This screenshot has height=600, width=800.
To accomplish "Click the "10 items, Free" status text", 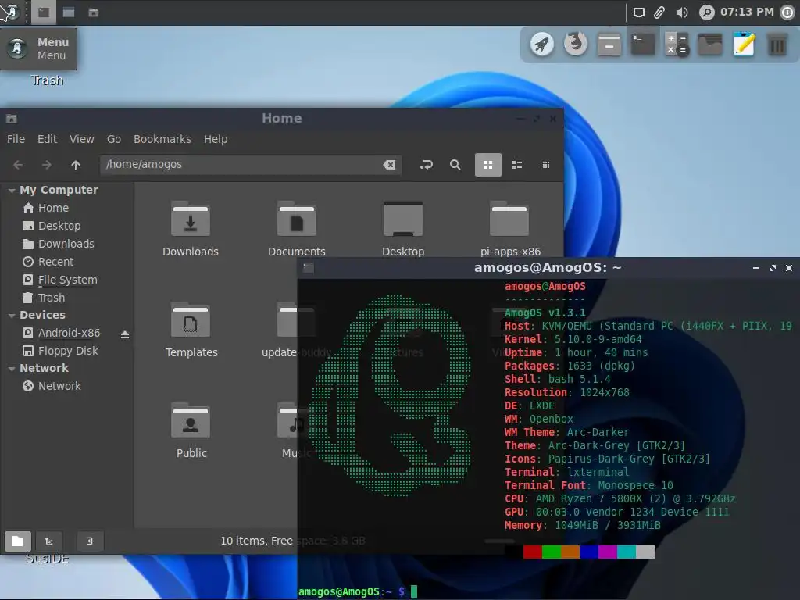I will tap(256, 541).
